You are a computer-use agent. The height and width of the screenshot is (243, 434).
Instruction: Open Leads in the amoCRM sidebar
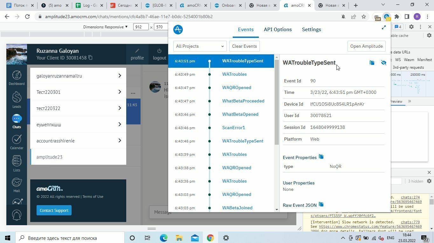(x=17, y=100)
